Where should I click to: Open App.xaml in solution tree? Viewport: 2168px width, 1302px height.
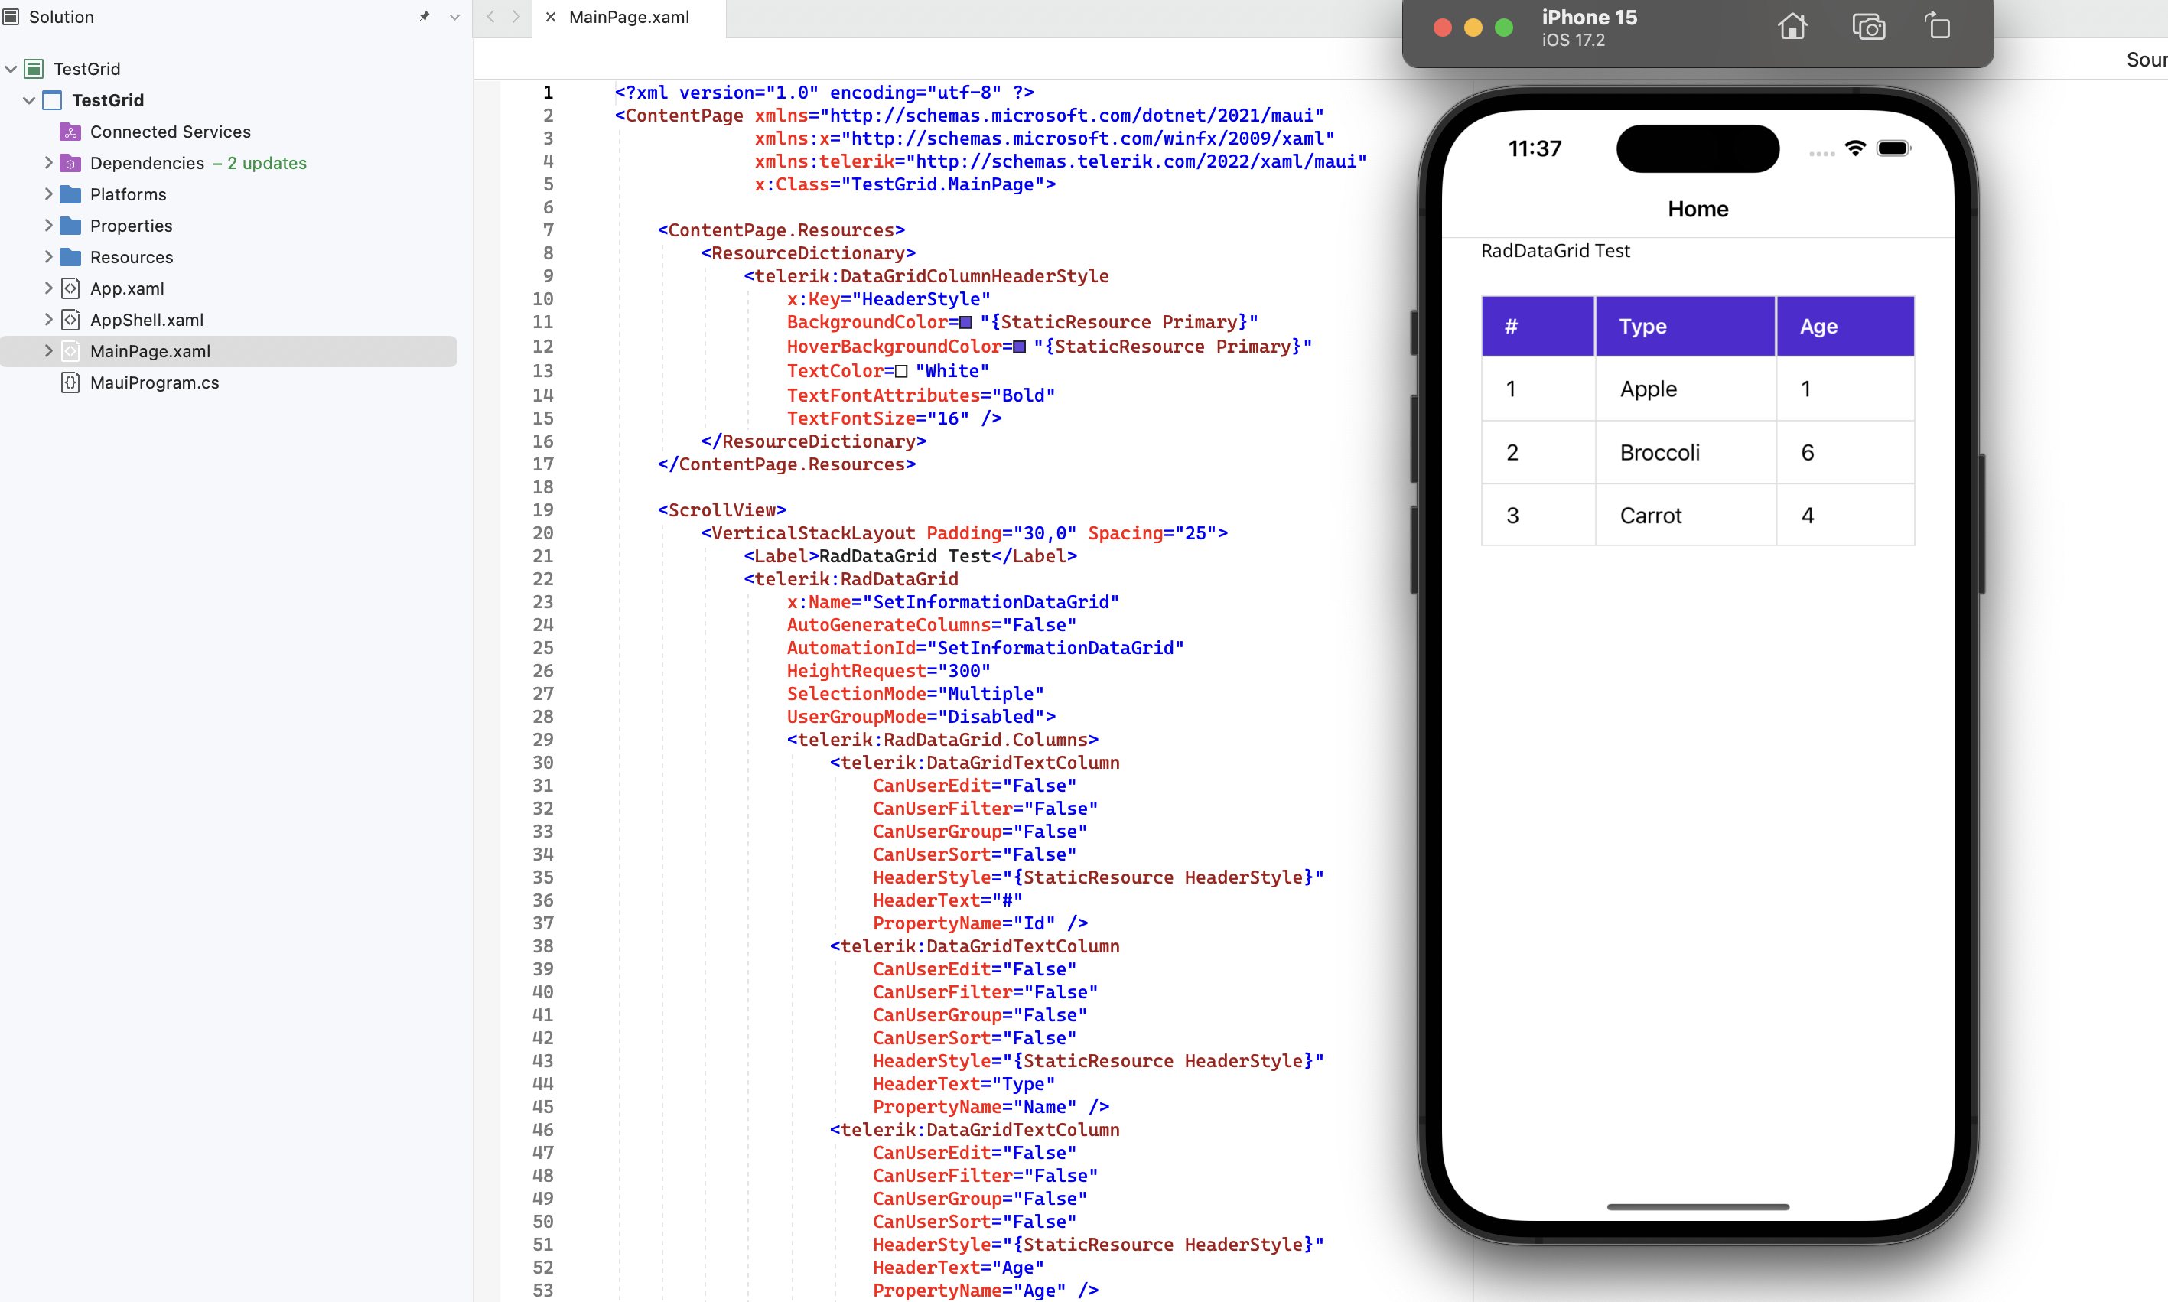tap(127, 288)
